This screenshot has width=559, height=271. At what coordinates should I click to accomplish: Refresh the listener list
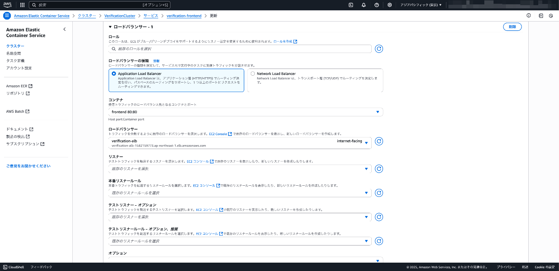click(379, 169)
